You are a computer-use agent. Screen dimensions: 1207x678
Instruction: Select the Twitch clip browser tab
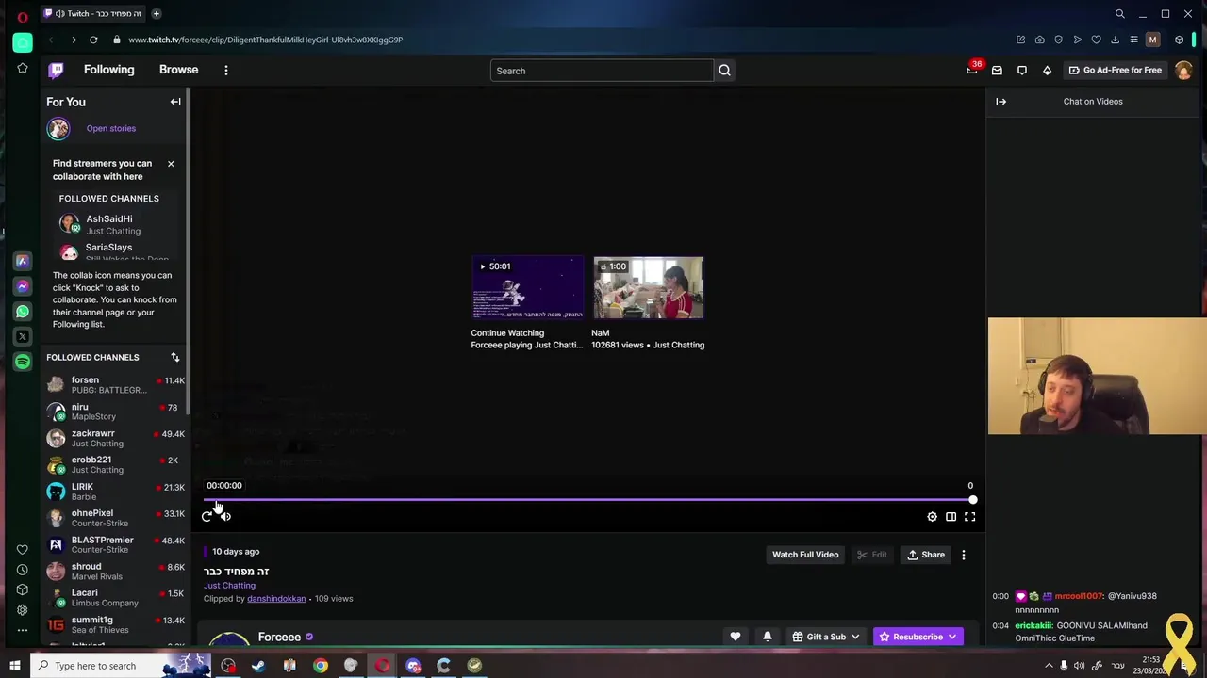coord(94,13)
